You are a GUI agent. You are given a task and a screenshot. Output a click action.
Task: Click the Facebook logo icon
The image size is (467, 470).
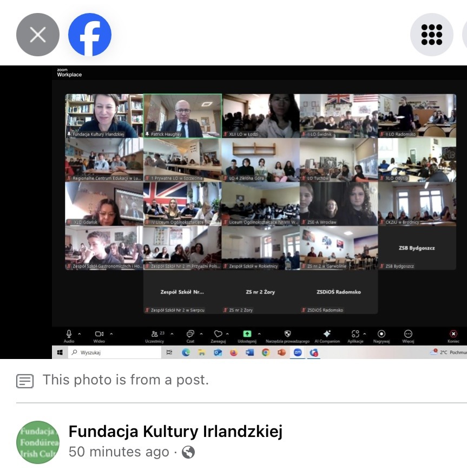[89, 35]
